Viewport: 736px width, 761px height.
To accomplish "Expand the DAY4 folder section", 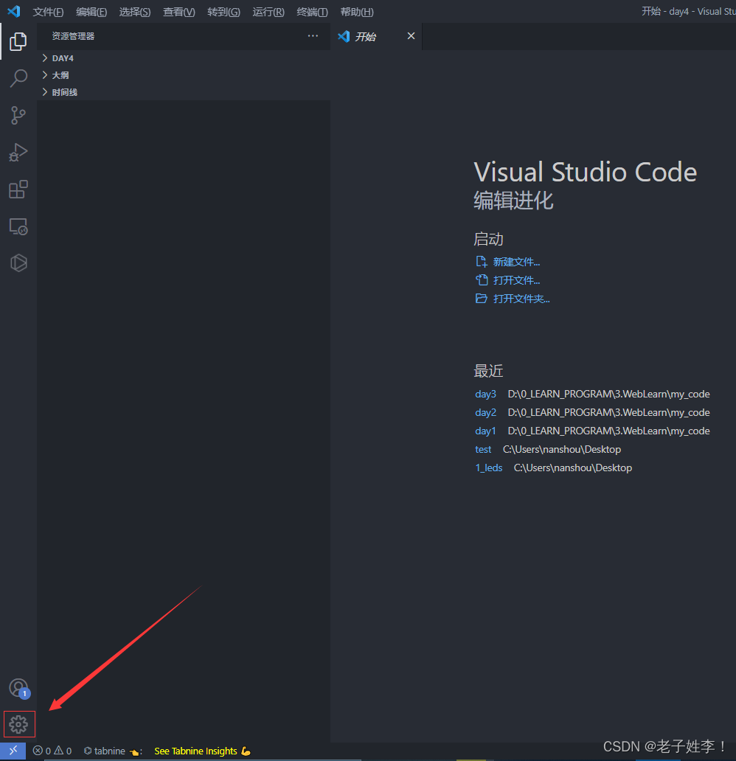I will (x=184, y=58).
